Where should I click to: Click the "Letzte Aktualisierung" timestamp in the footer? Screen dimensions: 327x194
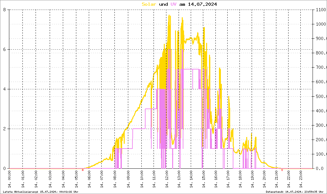click(40, 191)
